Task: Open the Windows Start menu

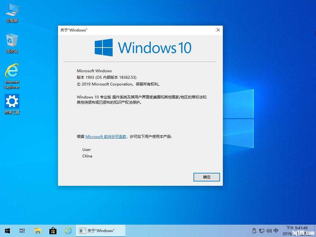Action: tap(7, 231)
